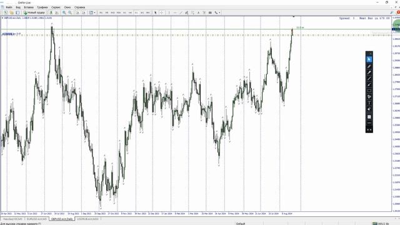Select marker tool in floating drawing panel
This screenshot has height=225, width=400.
(369, 72)
